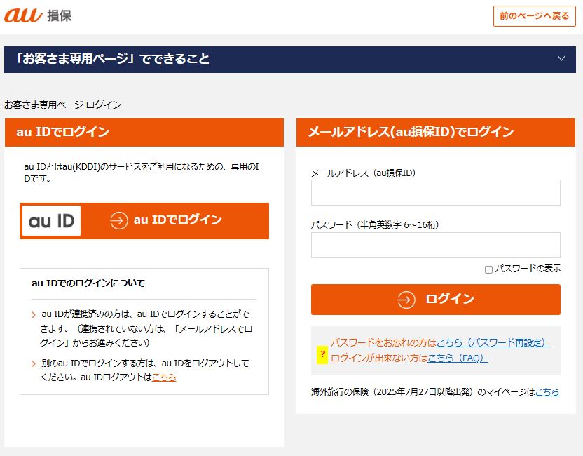Screen dimensions: 583x456
Task: Click bullet arrow before au IDが連携済みの方は
Action: (x=33, y=315)
